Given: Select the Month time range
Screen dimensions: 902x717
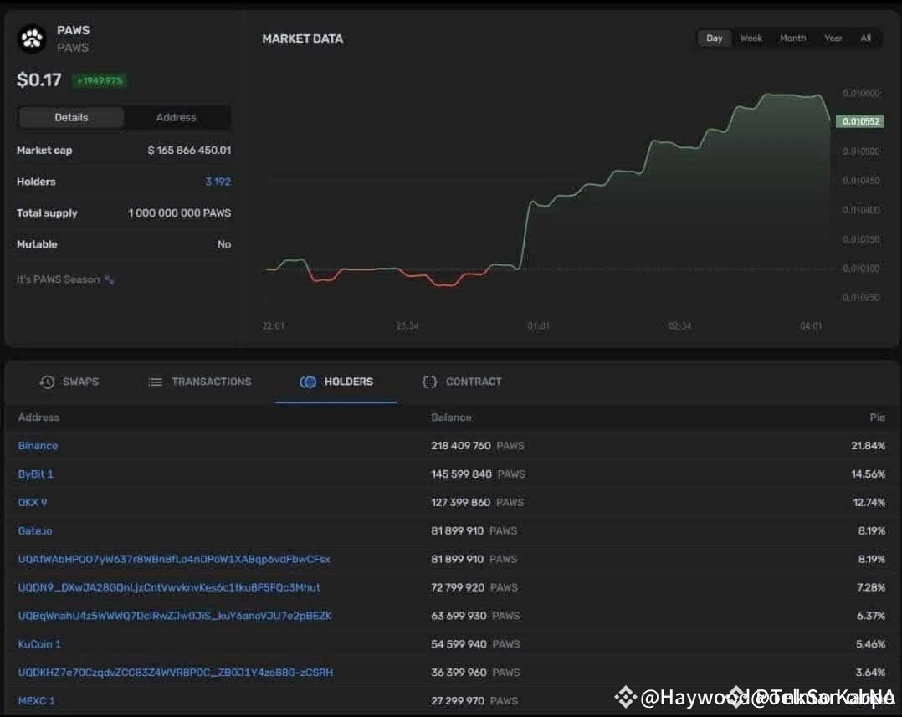Looking at the screenshot, I should (792, 38).
